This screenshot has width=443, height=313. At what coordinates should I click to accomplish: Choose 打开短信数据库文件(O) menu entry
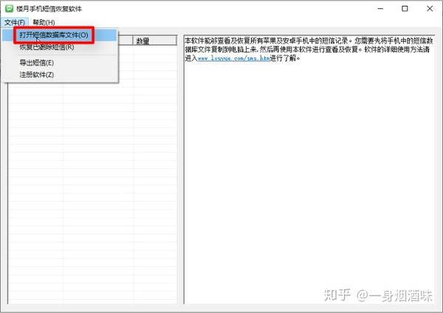(x=60, y=35)
